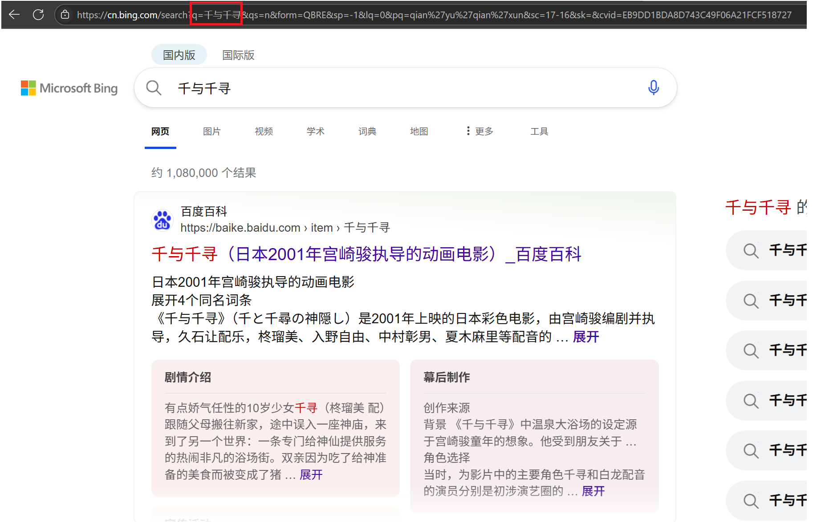Open the 视频 tab
Screen dimensions: 821x522
point(264,131)
